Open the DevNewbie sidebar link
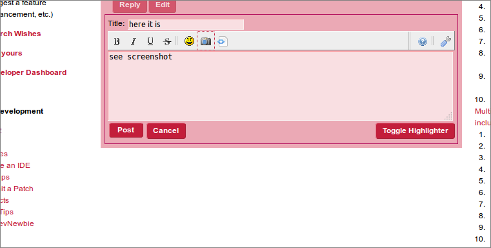Screen dimensions: 491x248 17,223
